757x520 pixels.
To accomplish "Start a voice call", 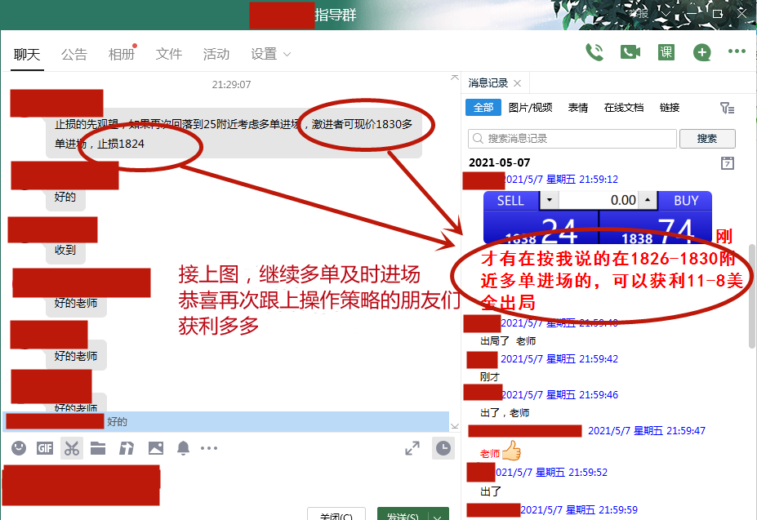I will (x=594, y=51).
